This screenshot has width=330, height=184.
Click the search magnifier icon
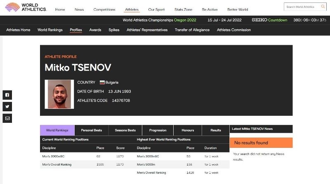[323, 7]
